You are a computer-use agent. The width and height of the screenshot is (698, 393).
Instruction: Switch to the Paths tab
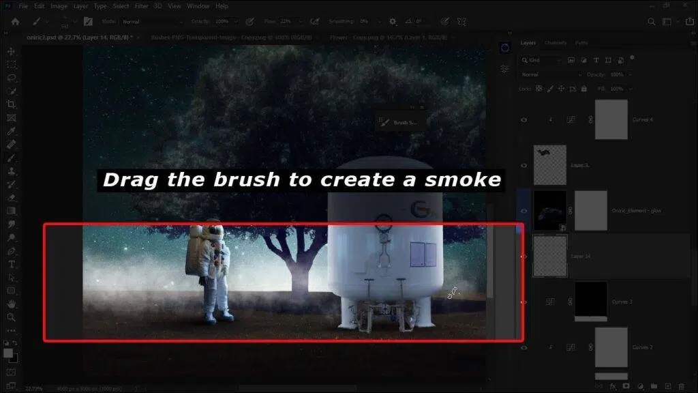[x=581, y=43]
